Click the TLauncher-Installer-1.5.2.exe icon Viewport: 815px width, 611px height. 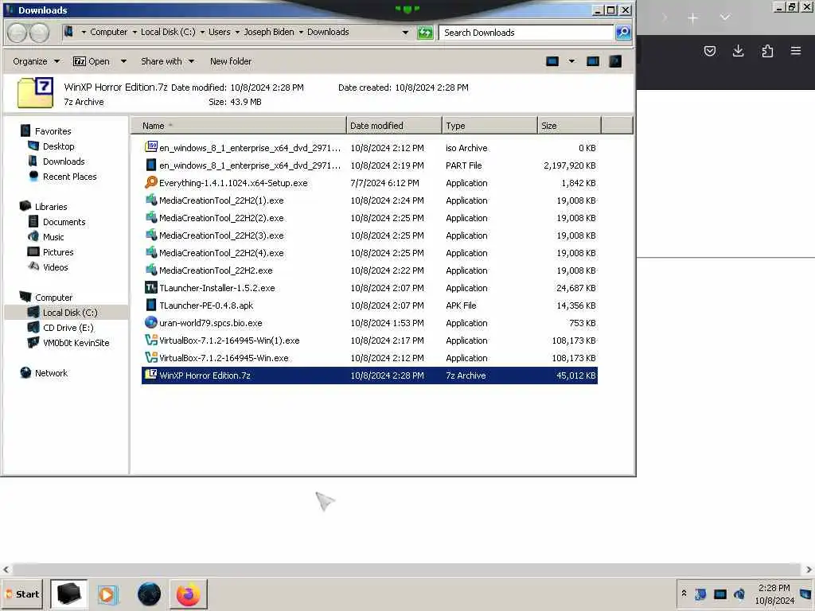click(150, 287)
